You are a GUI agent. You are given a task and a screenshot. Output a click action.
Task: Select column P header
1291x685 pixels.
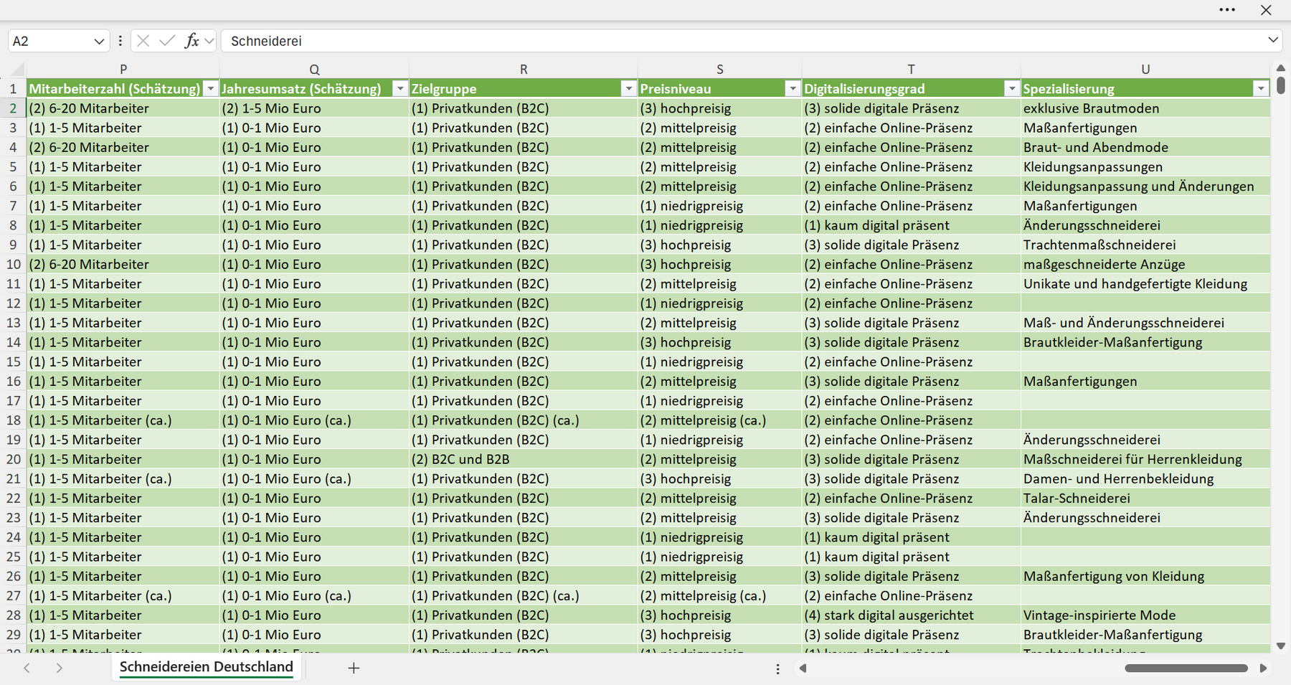(x=123, y=70)
